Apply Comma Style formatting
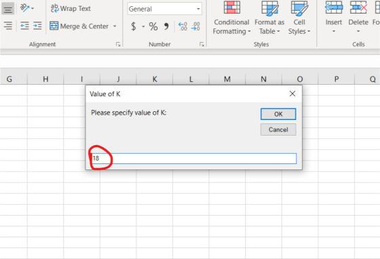 pos(166,26)
